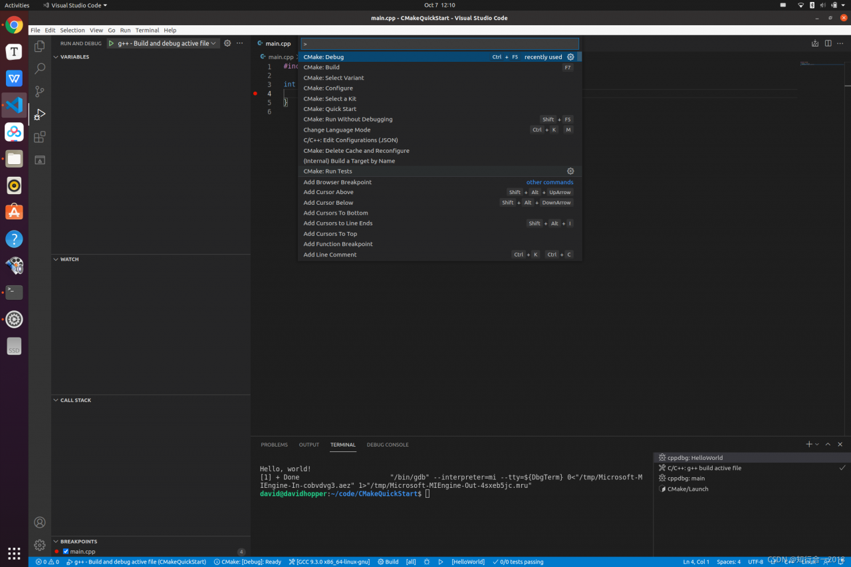Choose Add Function Breakpoint command

(439, 244)
